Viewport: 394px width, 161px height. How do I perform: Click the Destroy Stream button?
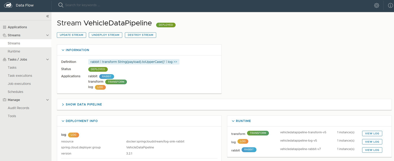click(140, 35)
